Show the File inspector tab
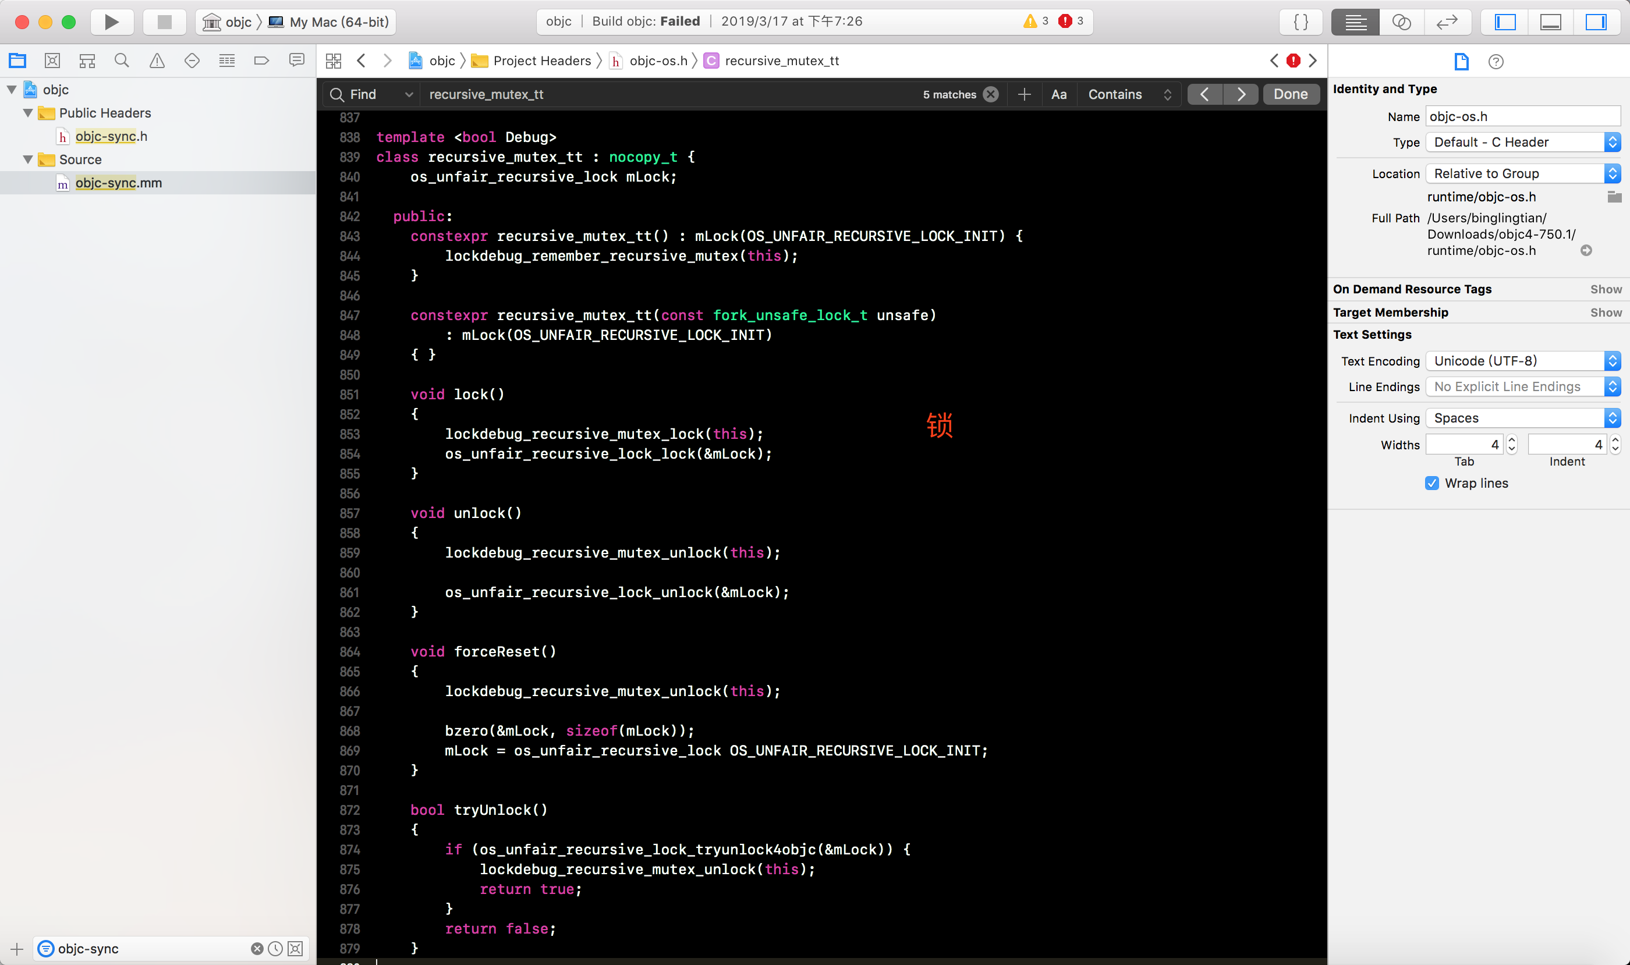Viewport: 1630px width, 965px height. tap(1462, 61)
